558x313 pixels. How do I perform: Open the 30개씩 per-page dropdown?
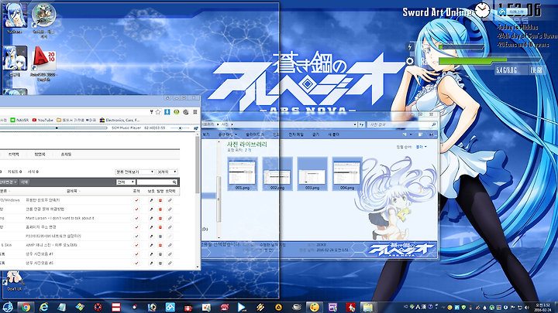167,172
